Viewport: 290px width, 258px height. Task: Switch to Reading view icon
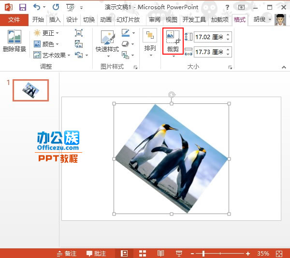pos(160,253)
